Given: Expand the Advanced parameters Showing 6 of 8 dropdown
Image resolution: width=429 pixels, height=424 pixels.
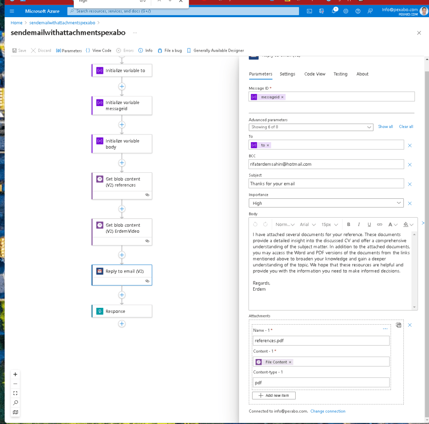Looking at the screenshot, I should point(311,127).
